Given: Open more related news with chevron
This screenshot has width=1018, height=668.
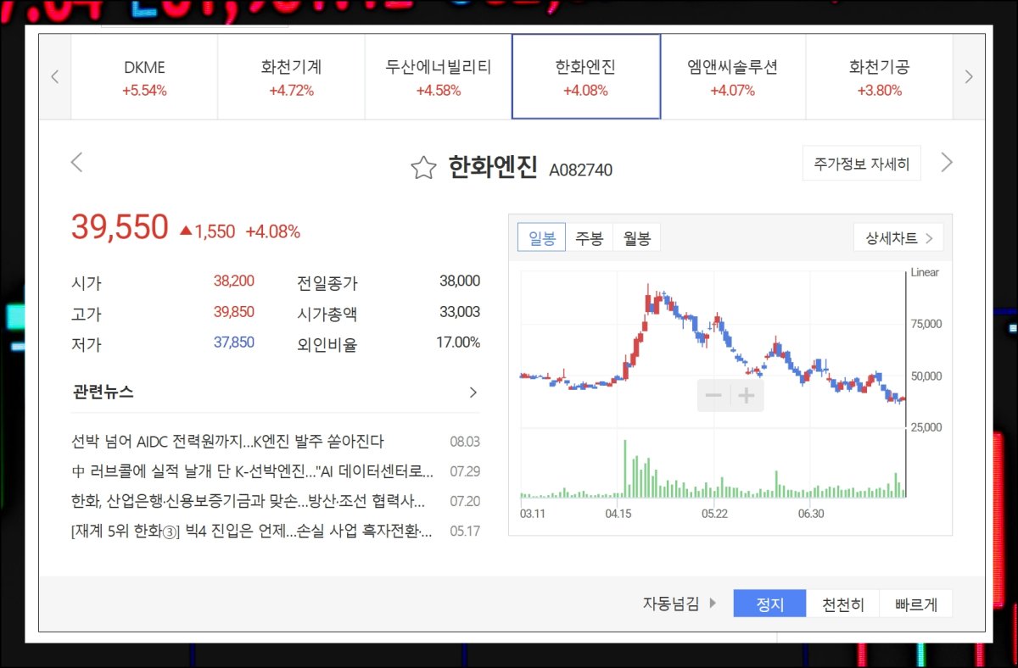Looking at the screenshot, I should tap(473, 392).
